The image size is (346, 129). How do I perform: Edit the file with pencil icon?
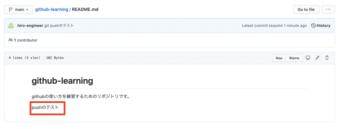(317, 58)
